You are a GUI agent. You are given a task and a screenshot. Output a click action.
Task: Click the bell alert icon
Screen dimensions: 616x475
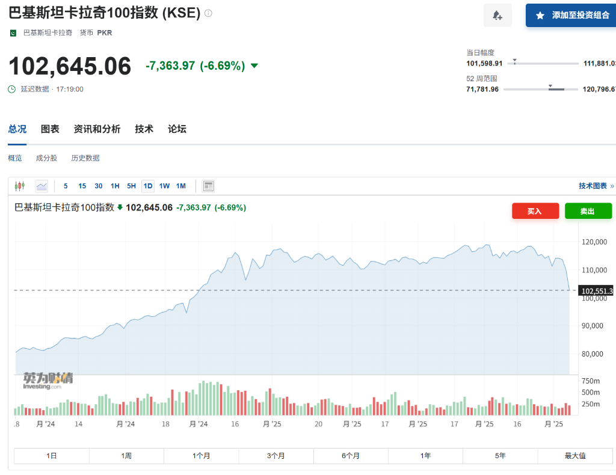(x=497, y=16)
